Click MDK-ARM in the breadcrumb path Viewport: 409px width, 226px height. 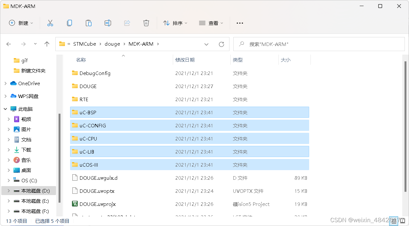pyautogui.click(x=141, y=44)
